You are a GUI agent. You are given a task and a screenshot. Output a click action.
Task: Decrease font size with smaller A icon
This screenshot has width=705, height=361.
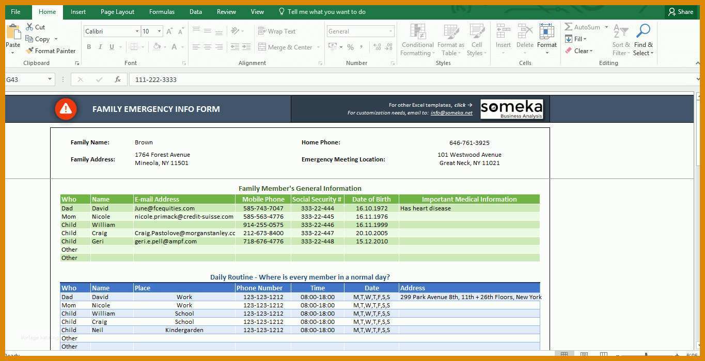click(x=181, y=31)
